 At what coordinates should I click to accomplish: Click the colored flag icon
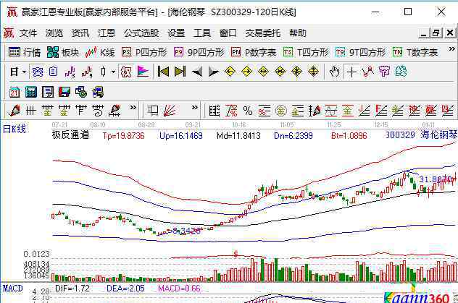point(143,72)
